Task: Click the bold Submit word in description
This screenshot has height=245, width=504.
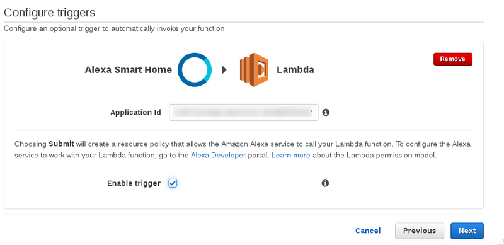Action: (61, 144)
